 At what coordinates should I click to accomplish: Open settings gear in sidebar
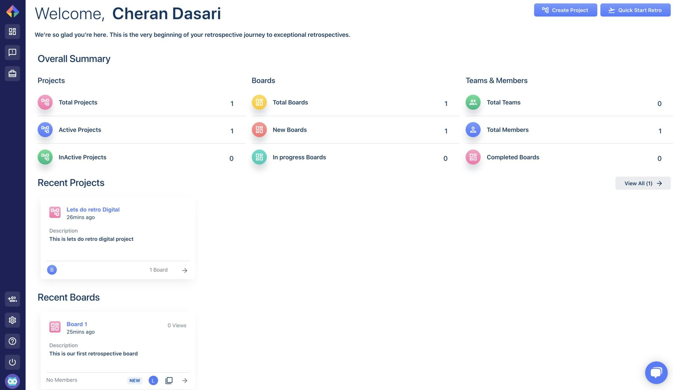coord(12,320)
